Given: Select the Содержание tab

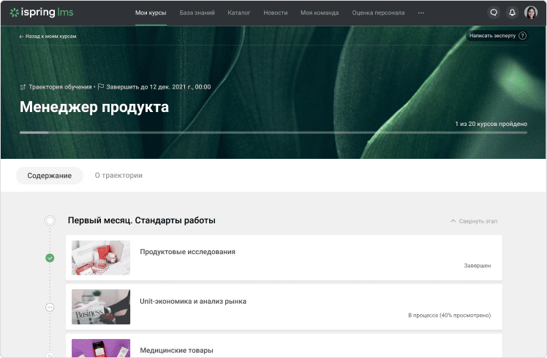Looking at the screenshot, I should [50, 176].
